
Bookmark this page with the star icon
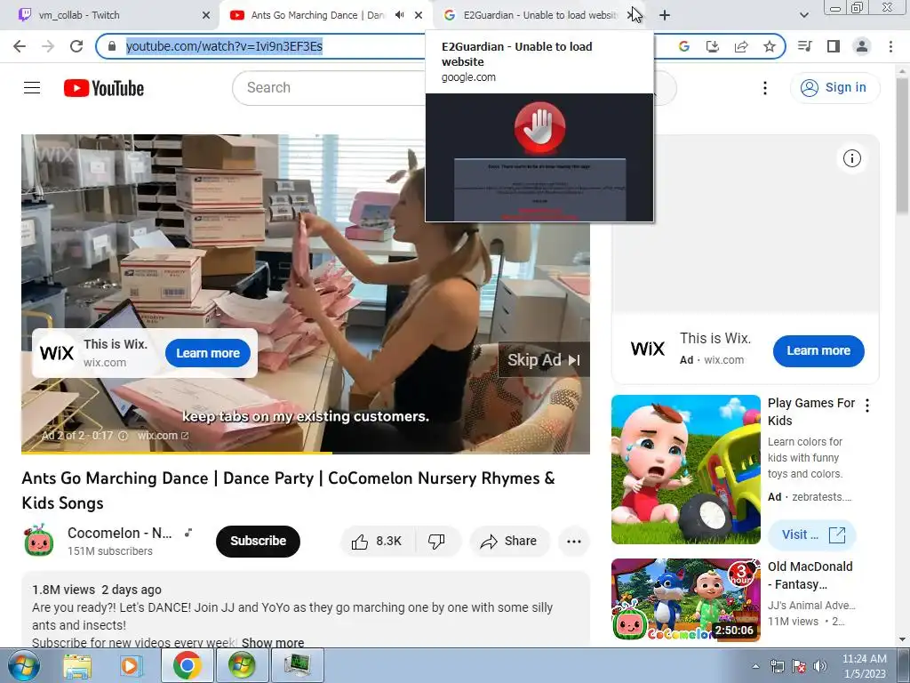pos(770,46)
